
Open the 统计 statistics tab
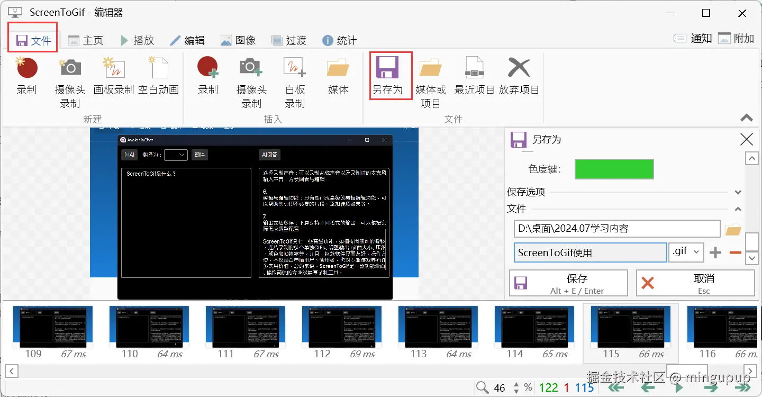click(x=339, y=40)
